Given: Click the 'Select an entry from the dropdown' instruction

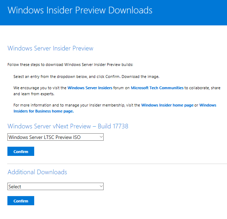Looking at the screenshot, I should (x=86, y=77).
